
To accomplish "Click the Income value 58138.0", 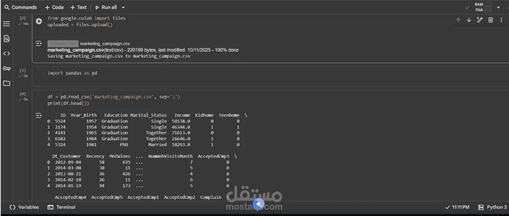I will [181, 121].
